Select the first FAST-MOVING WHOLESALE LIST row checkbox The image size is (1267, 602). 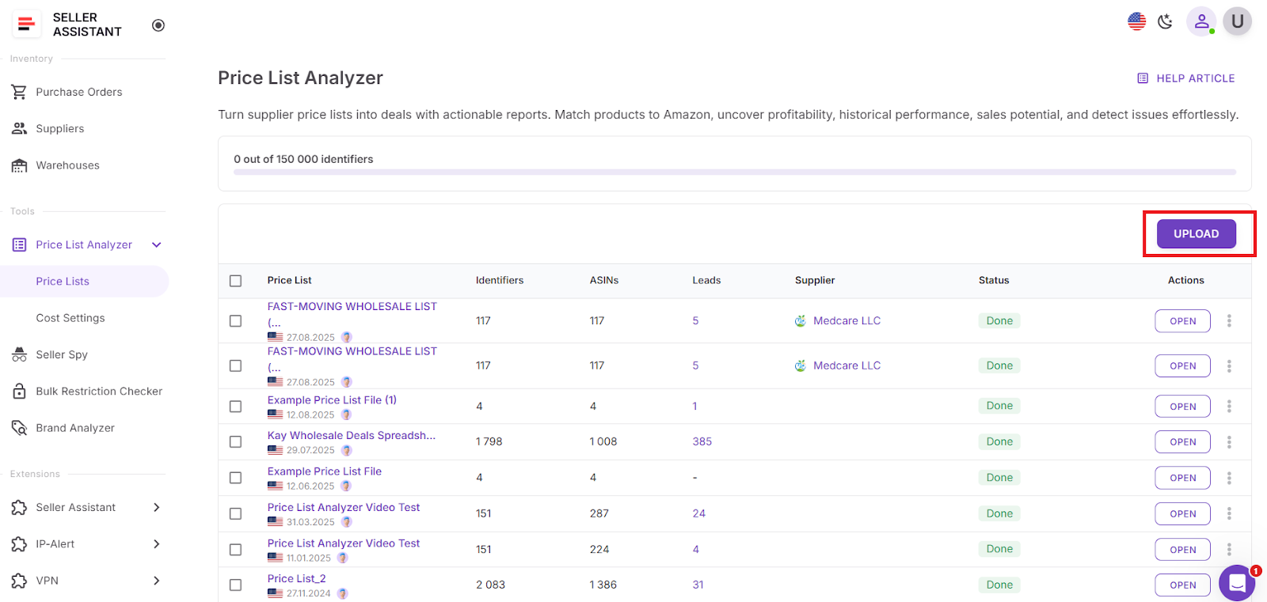tap(235, 321)
